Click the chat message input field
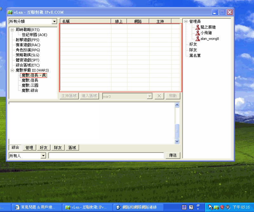The image size is (254, 212). click(x=106, y=155)
